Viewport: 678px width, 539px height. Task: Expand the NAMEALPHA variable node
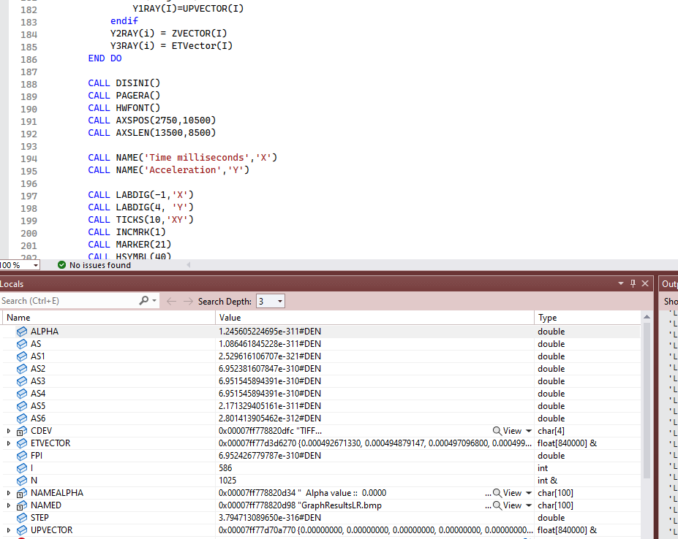[x=8, y=493]
